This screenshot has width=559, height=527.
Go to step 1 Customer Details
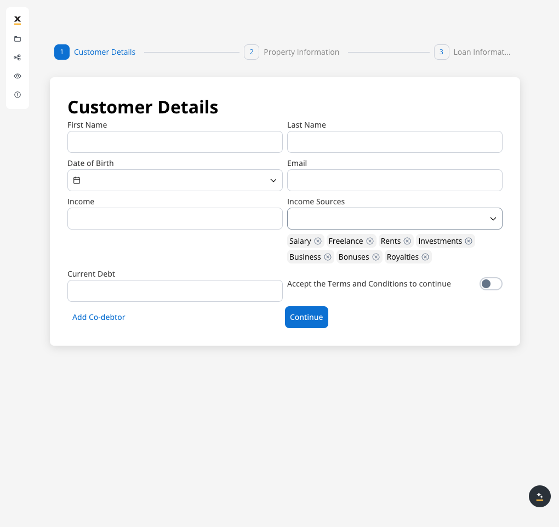coord(95,52)
